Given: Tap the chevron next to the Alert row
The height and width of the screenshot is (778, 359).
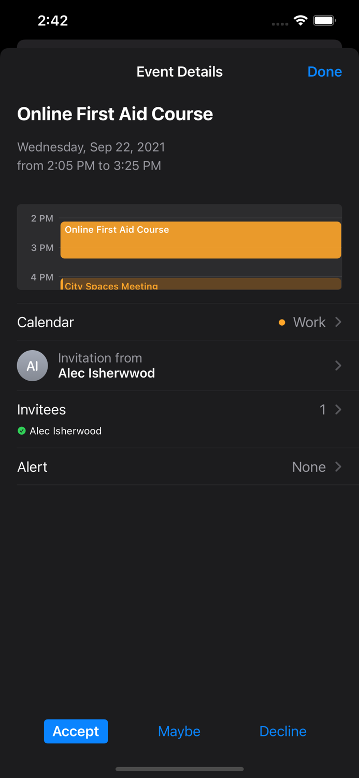Looking at the screenshot, I should 338,467.
